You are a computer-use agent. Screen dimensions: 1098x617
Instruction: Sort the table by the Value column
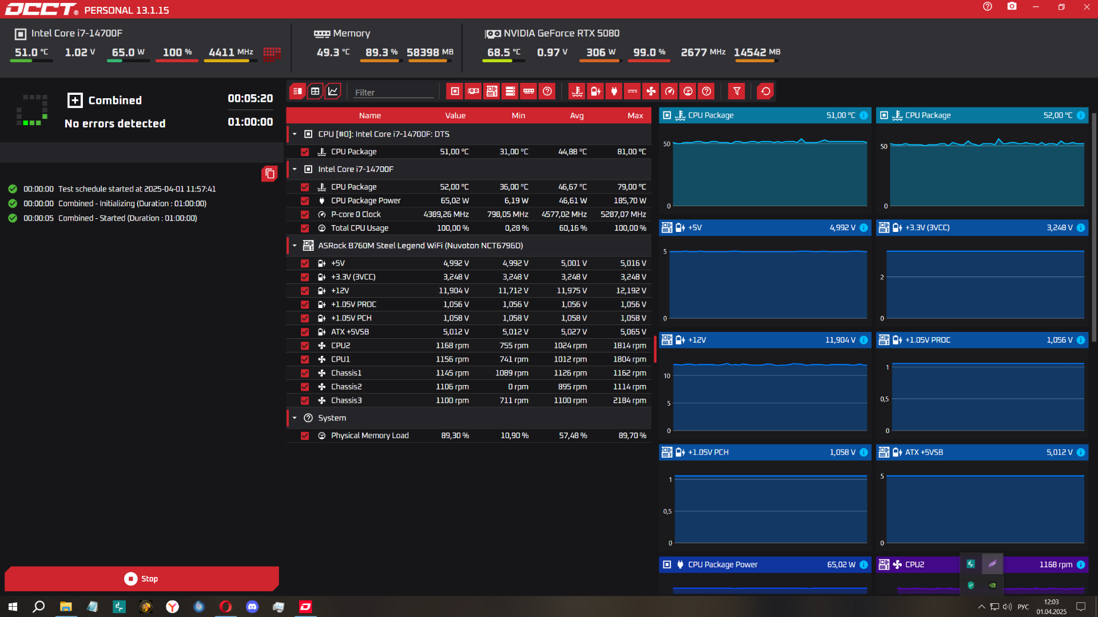[455, 115]
